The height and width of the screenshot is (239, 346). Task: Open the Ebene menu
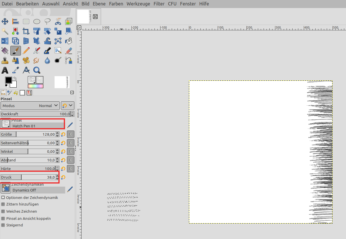click(x=99, y=4)
